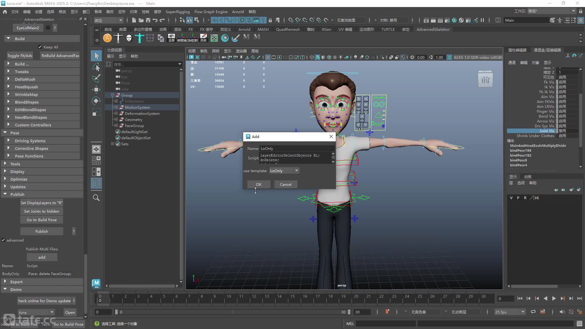Click the Outliner layout icon in left toolbox
585x329 pixels.
(x=96, y=183)
